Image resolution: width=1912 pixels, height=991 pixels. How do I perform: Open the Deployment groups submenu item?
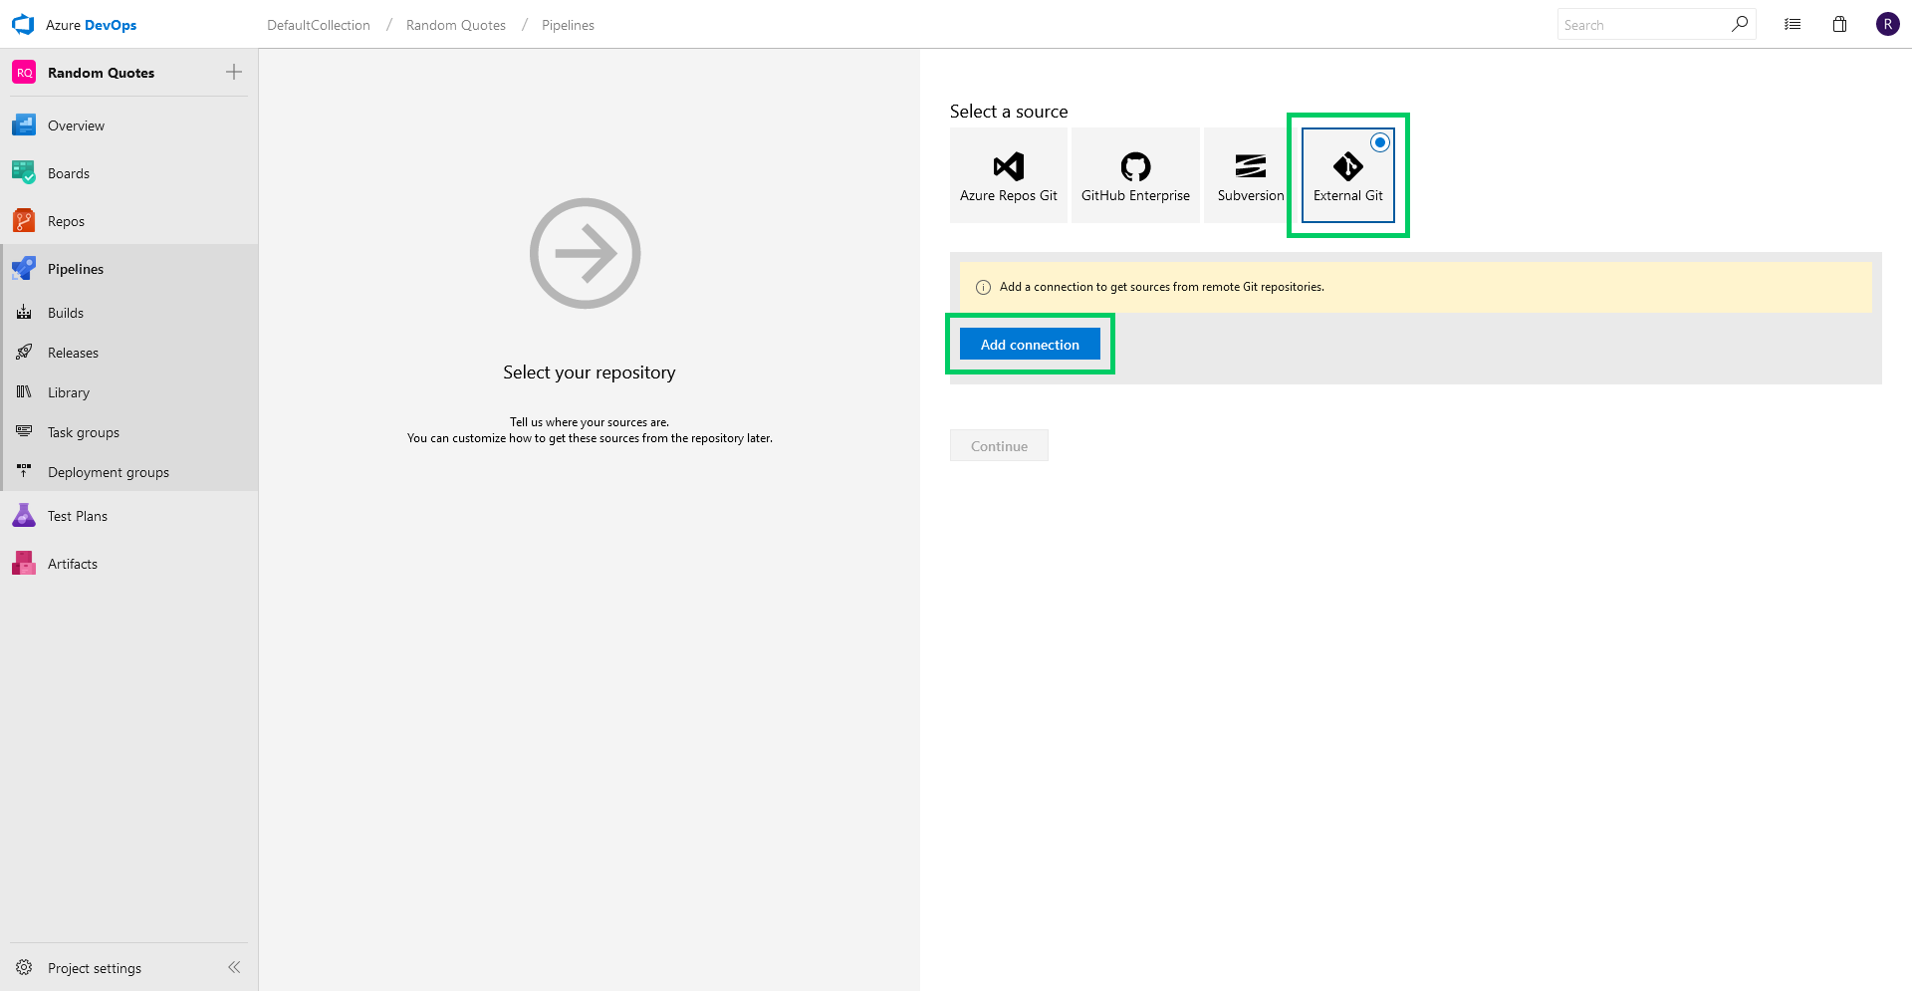(x=129, y=472)
